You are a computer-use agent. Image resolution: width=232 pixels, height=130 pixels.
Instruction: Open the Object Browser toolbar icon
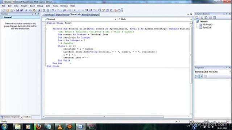click(107, 10)
